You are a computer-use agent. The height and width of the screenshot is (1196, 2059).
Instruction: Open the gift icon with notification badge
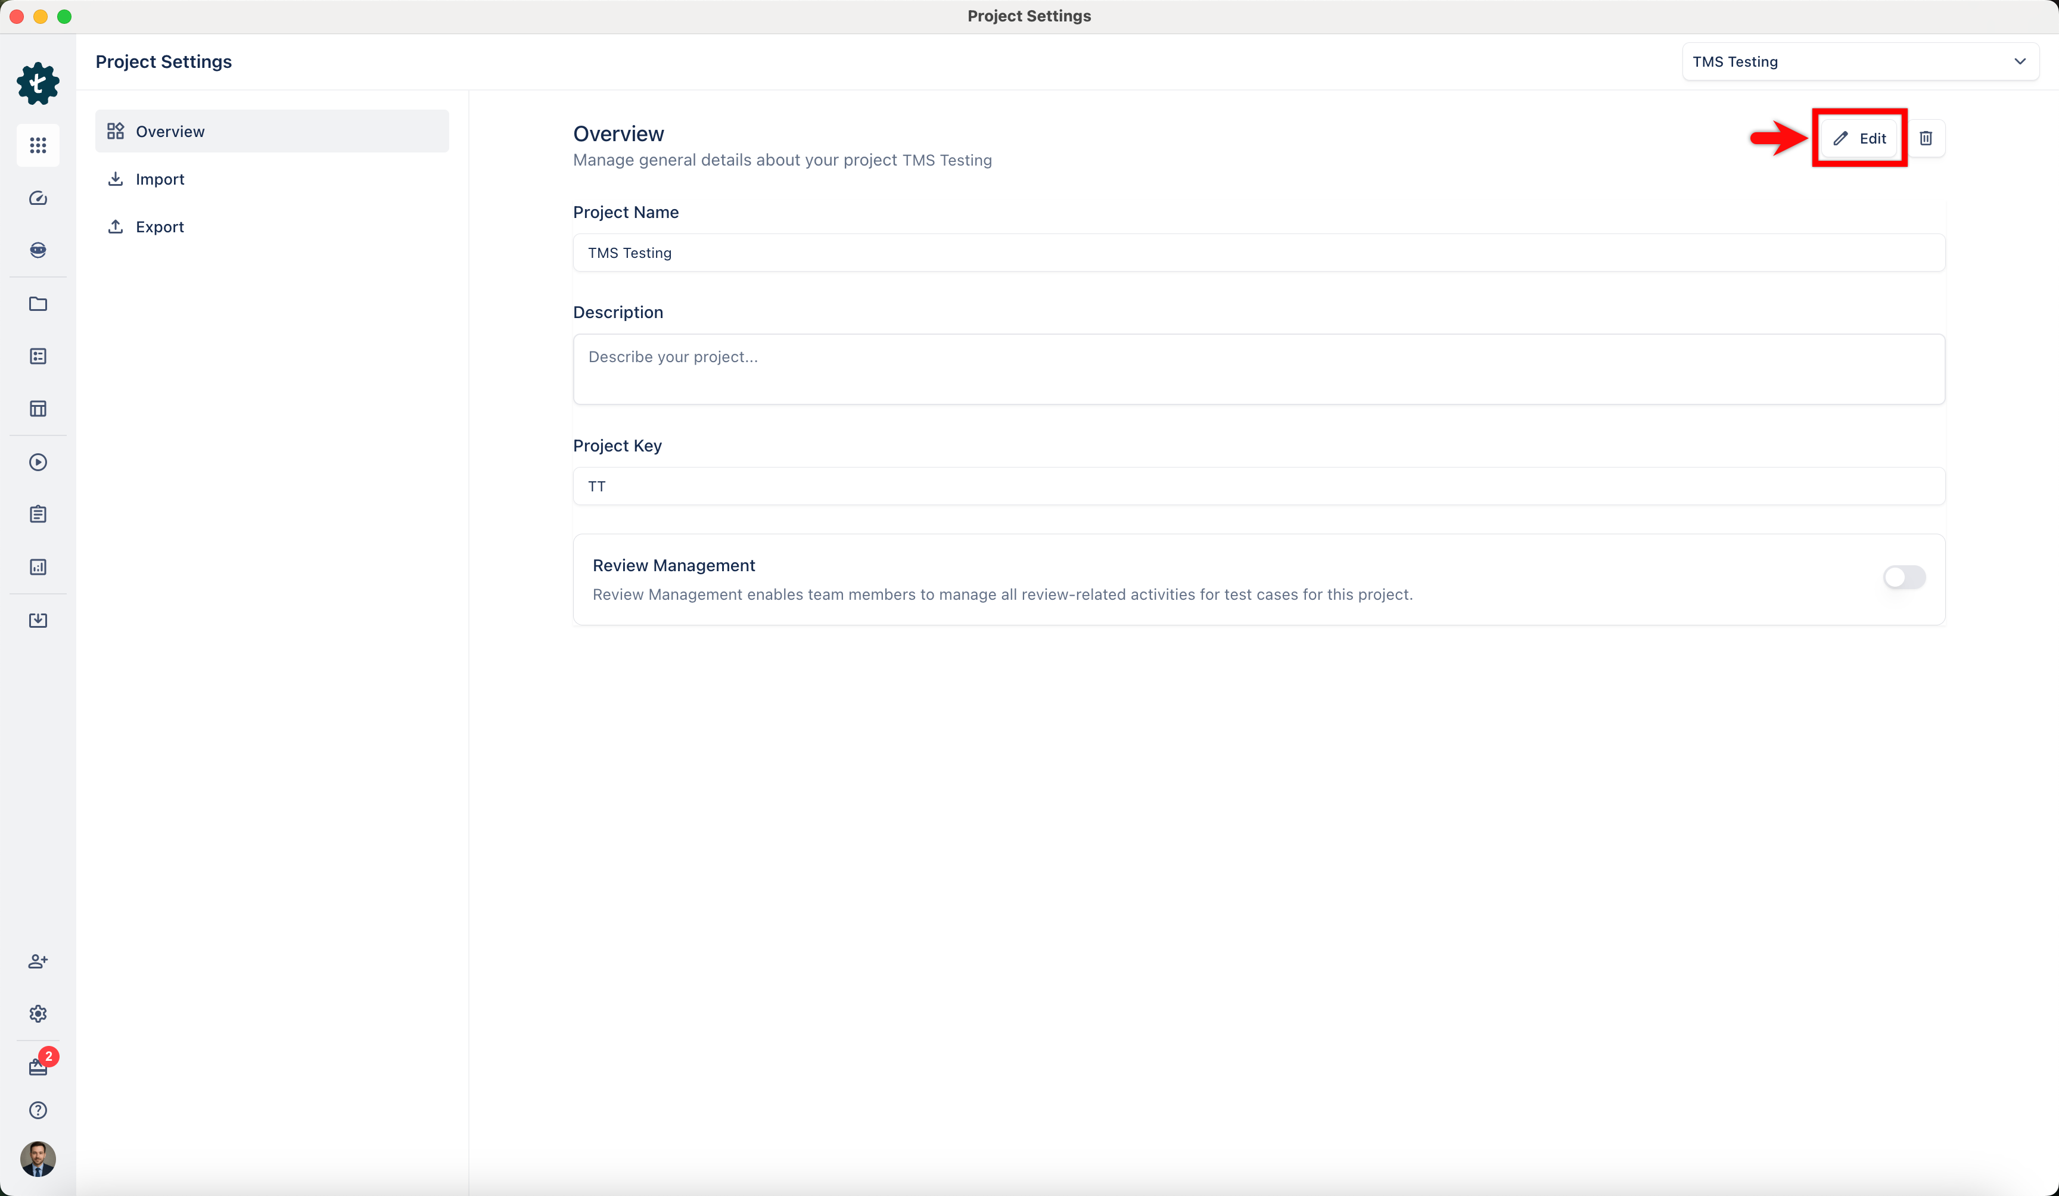point(38,1067)
